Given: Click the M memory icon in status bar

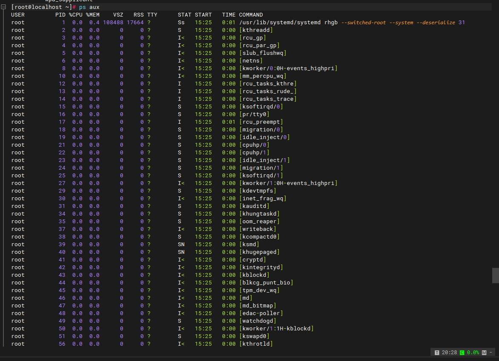Looking at the screenshot, I should tap(484, 352).
